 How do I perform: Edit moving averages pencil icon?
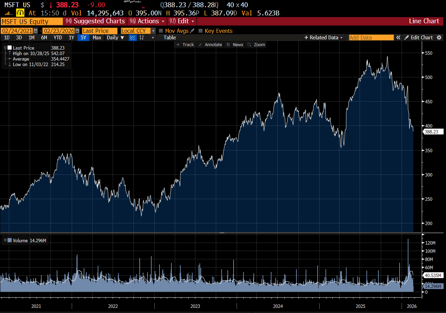click(192, 31)
